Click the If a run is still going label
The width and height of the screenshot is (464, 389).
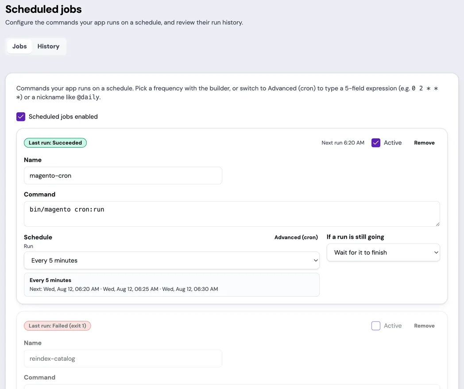(356, 237)
